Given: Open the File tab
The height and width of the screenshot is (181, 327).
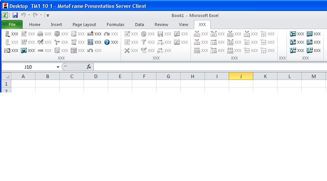Looking at the screenshot, I should 12,25.
